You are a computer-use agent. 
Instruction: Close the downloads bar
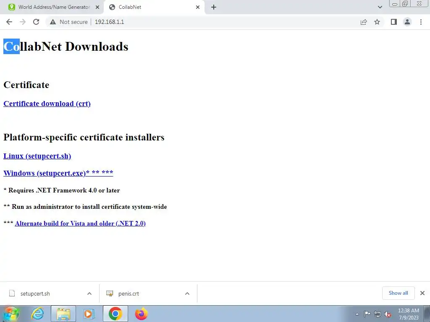422,293
